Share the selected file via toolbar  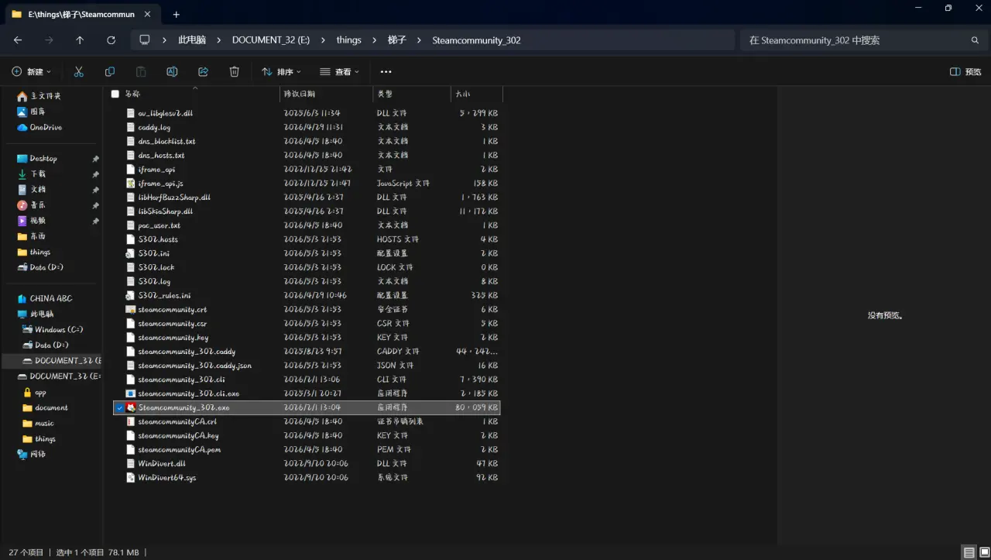(x=203, y=71)
